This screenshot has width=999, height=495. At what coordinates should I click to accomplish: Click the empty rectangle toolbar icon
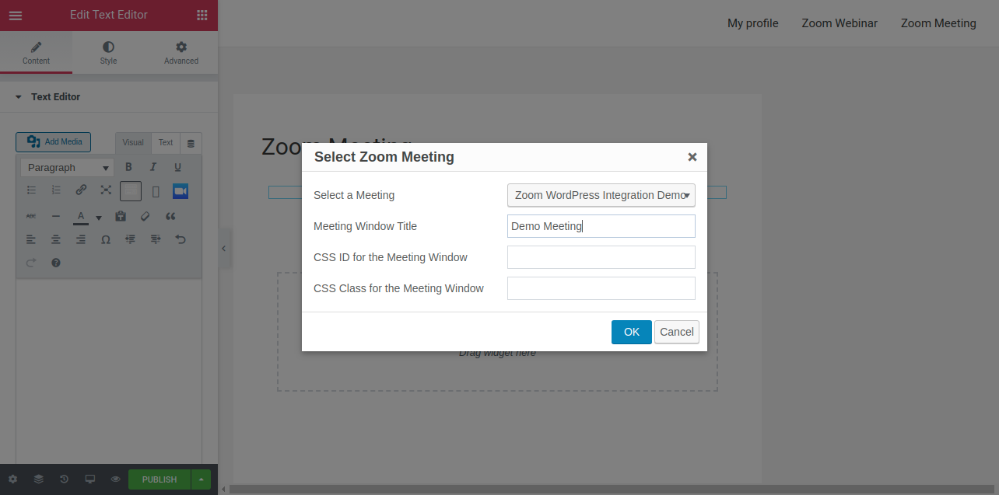156,191
